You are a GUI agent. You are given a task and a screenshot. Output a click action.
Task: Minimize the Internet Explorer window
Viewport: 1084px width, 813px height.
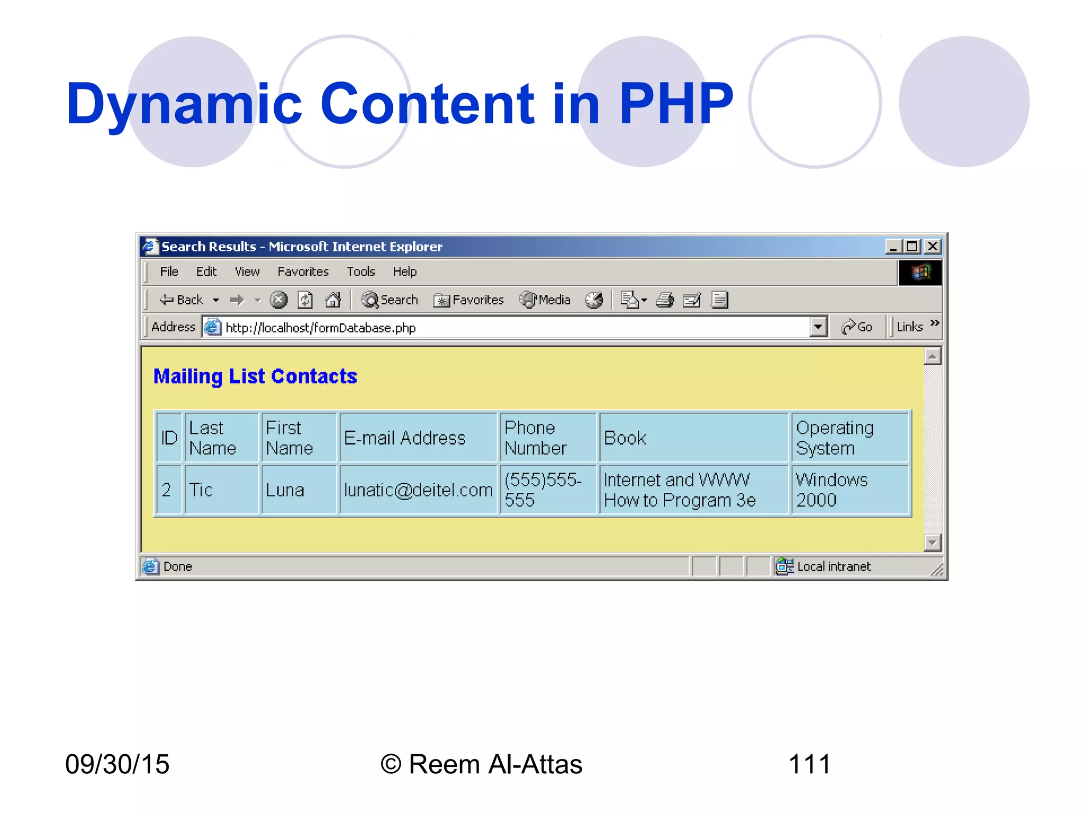coord(893,246)
